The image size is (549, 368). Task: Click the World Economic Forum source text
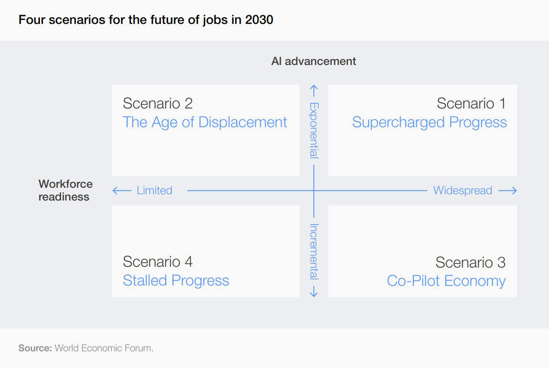pos(104,348)
